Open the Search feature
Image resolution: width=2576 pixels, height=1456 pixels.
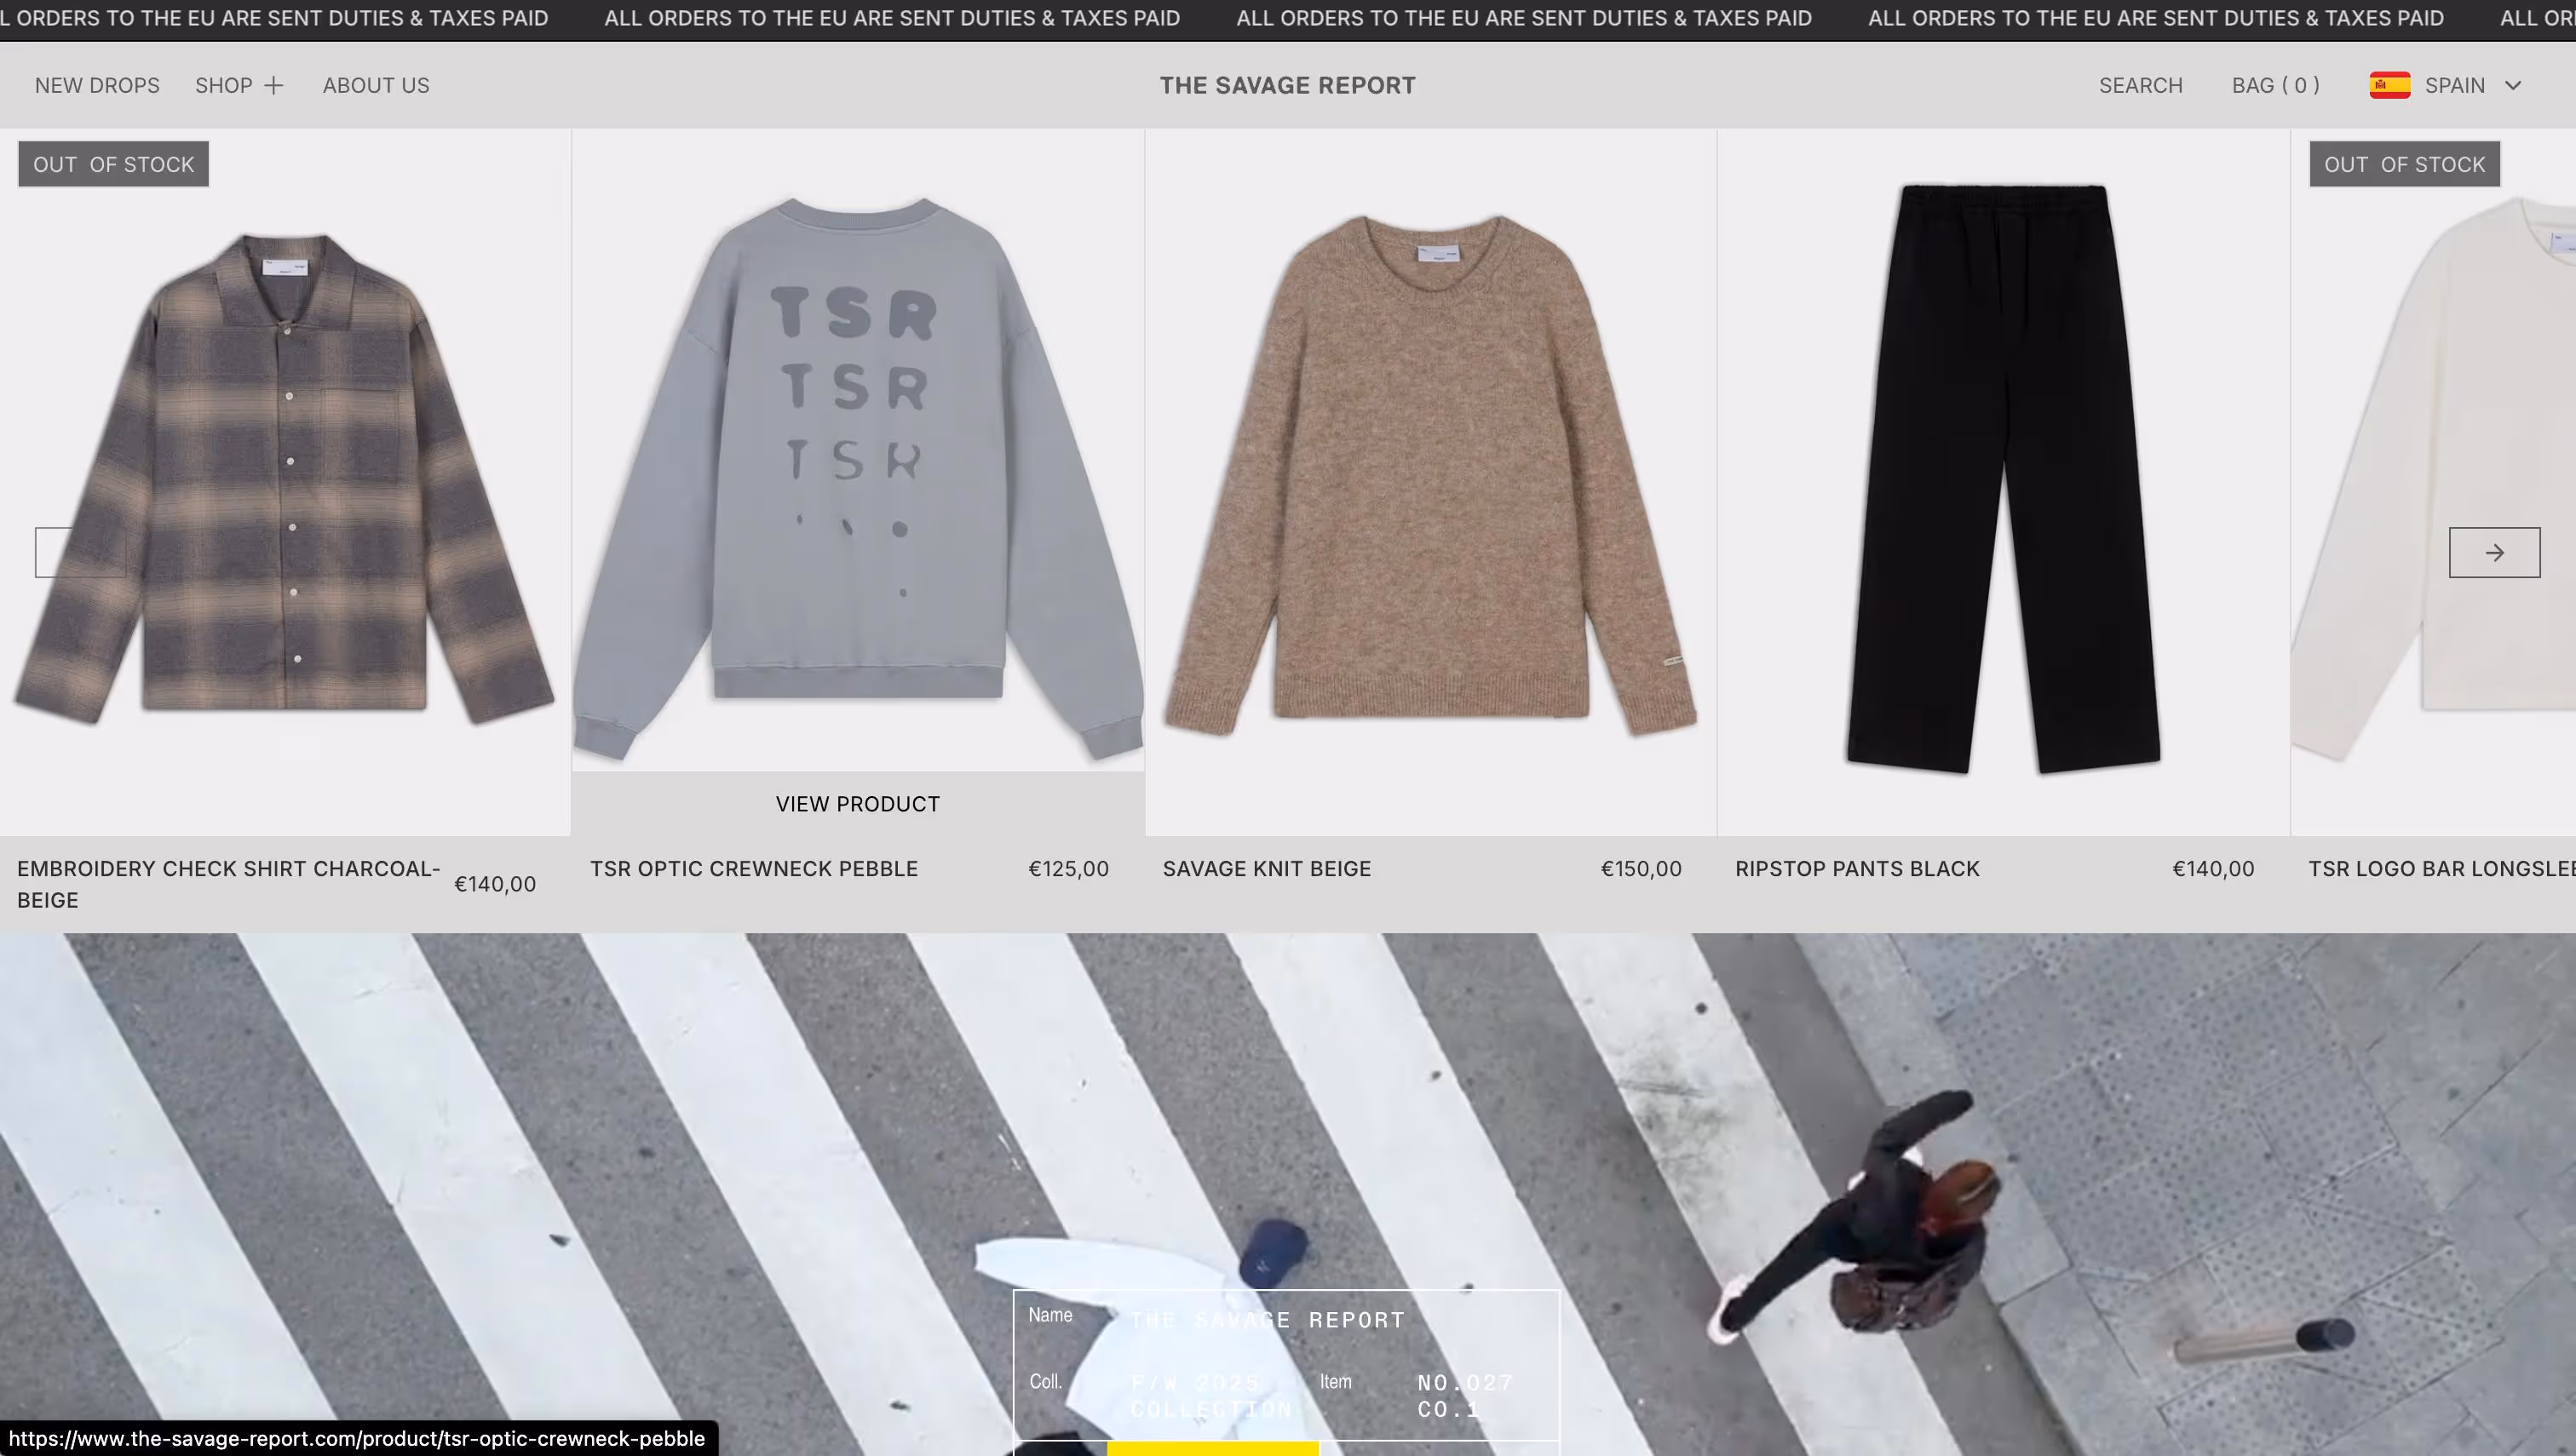pyautogui.click(x=2140, y=86)
